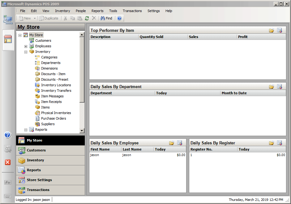Open the Store Settings navigation pane
291x204 pixels.
pyautogui.click(x=50, y=180)
